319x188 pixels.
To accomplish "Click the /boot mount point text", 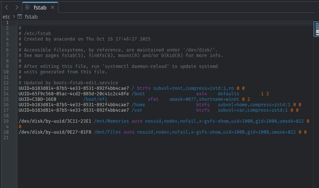I will pos(138,94).
